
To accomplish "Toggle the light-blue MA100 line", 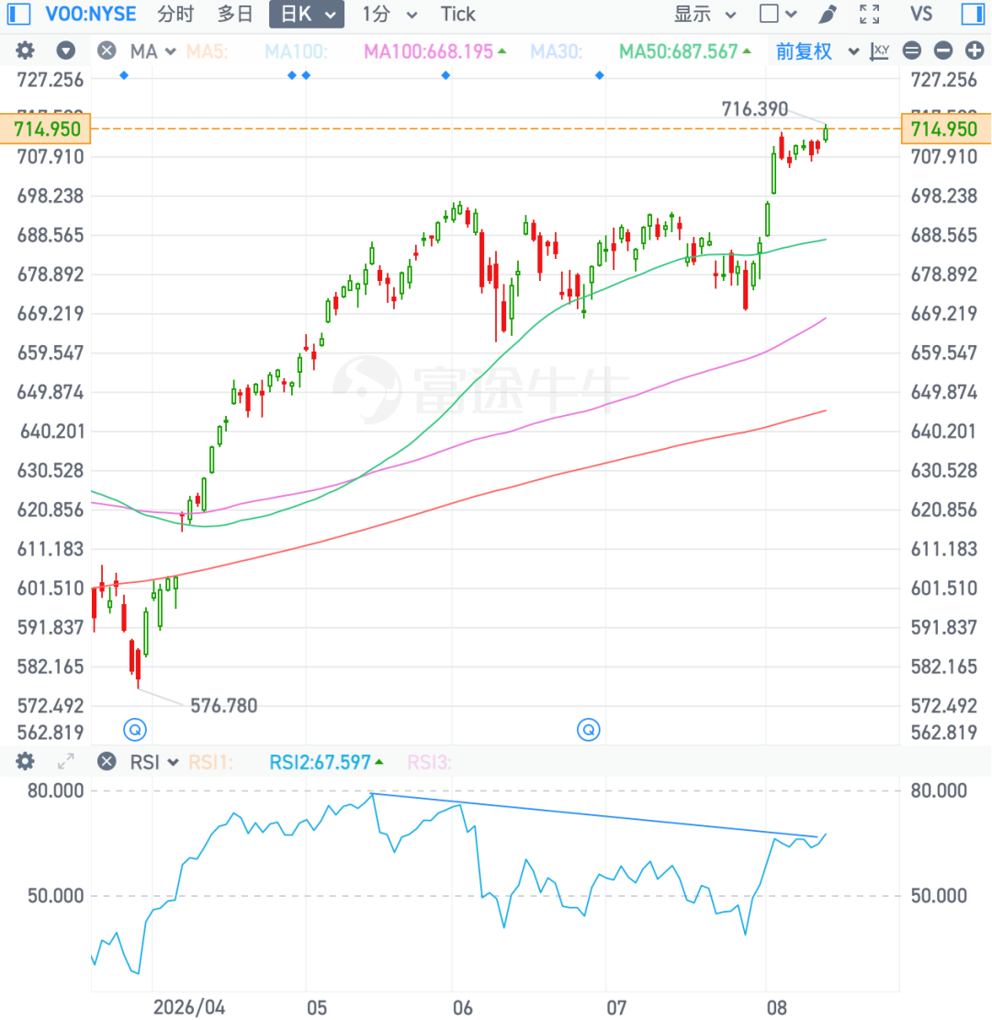I will click(x=296, y=51).
